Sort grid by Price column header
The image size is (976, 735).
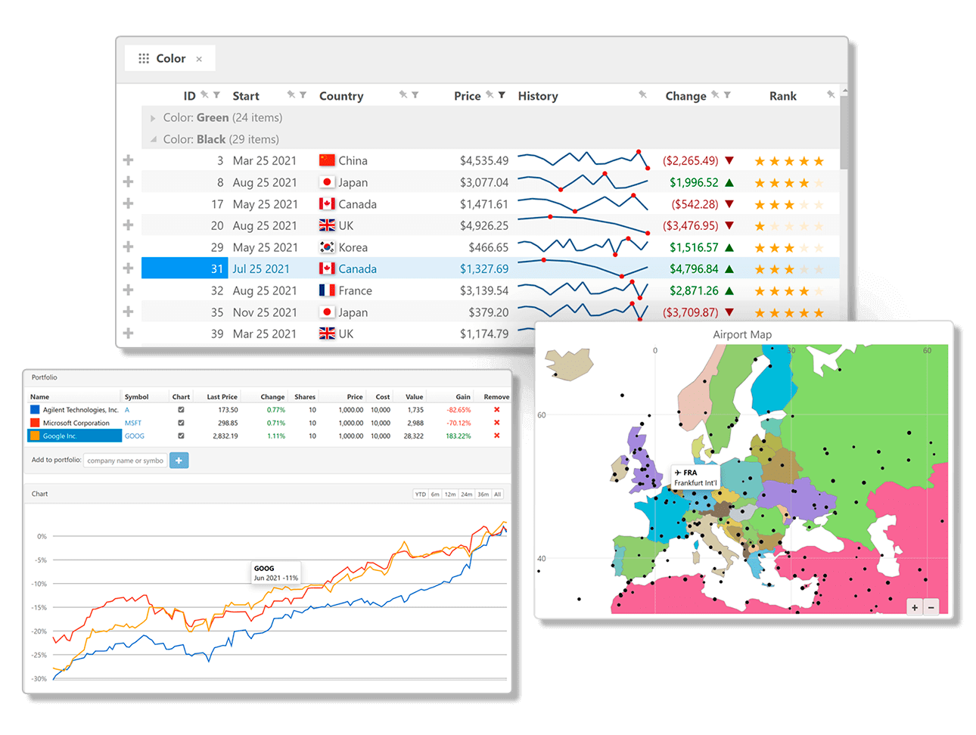pyautogui.click(x=467, y=96)
